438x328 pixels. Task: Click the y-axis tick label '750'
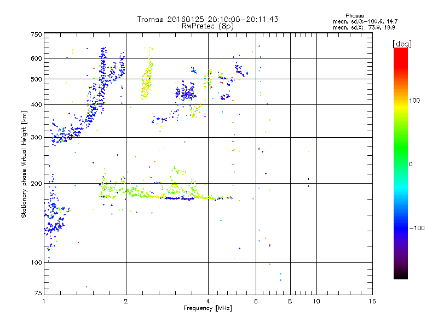36,34
